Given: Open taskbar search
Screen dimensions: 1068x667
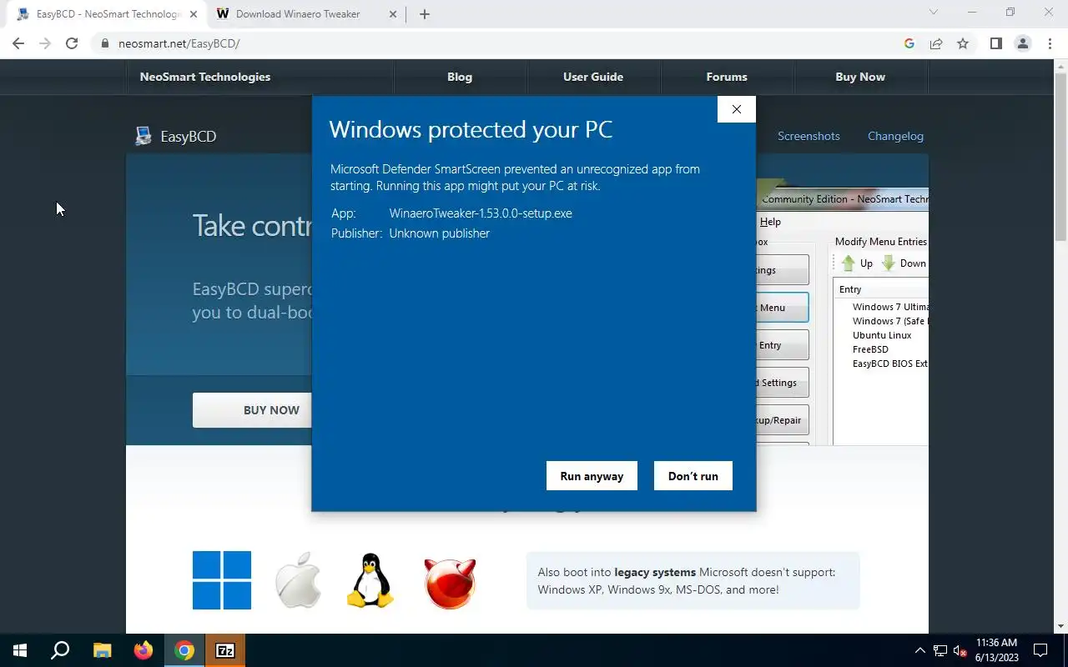Looking at the screenshot, I should pyautogui.click(x=60, y=650).
